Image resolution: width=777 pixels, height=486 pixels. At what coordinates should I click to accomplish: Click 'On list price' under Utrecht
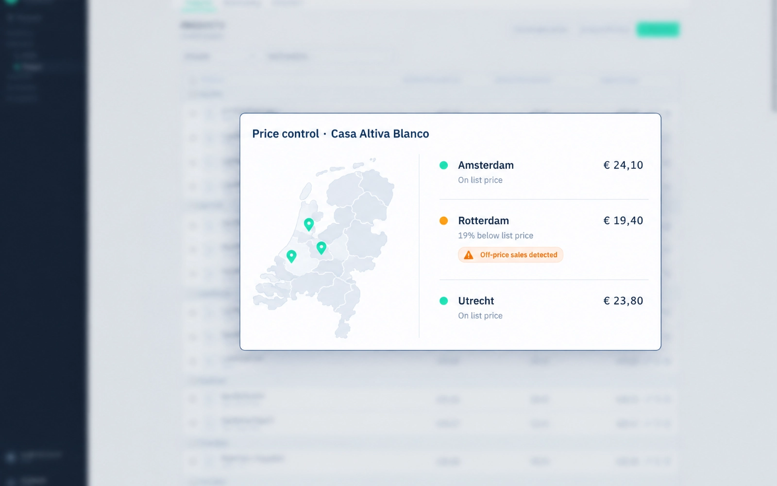[x=480, y=315]
